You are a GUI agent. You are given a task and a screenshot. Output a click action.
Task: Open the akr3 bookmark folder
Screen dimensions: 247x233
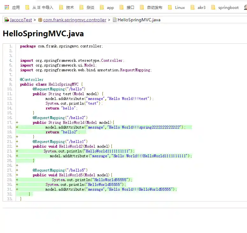click(x=201, y=7)
